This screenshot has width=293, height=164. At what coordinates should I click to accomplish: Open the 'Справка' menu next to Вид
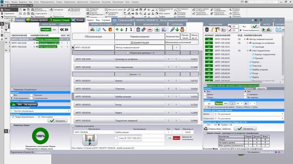click(x=106, y=20)
